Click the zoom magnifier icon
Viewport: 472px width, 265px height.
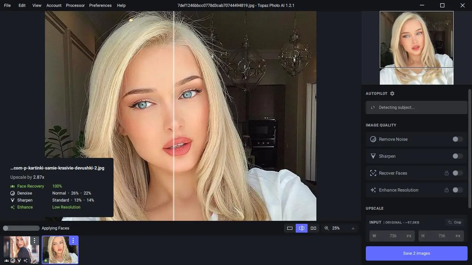click(326, 228)
